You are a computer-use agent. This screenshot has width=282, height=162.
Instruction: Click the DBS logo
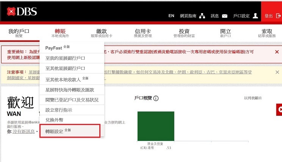click(x=22, y=12)
